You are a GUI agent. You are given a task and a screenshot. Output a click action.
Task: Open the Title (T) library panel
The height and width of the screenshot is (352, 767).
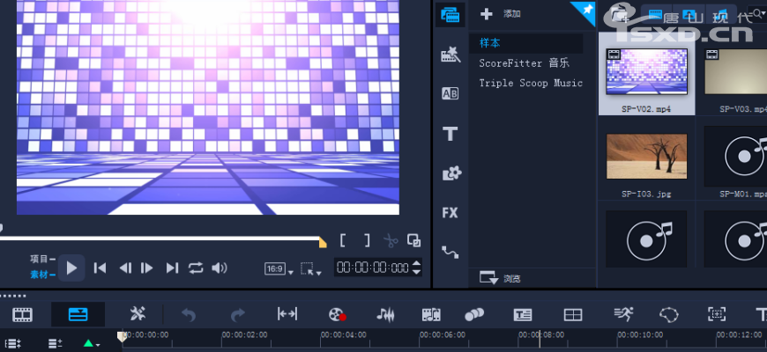(x=451, y=134)
